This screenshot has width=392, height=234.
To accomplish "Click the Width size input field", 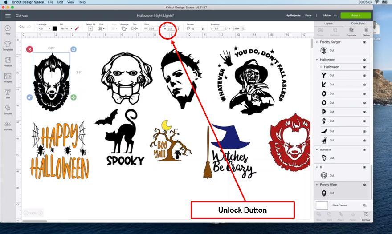I will (152, 29).
